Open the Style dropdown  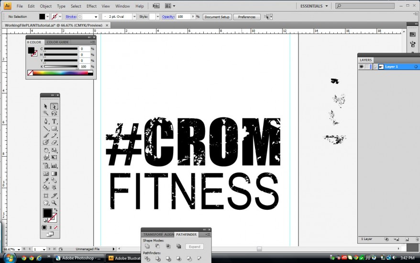[157, 17]
